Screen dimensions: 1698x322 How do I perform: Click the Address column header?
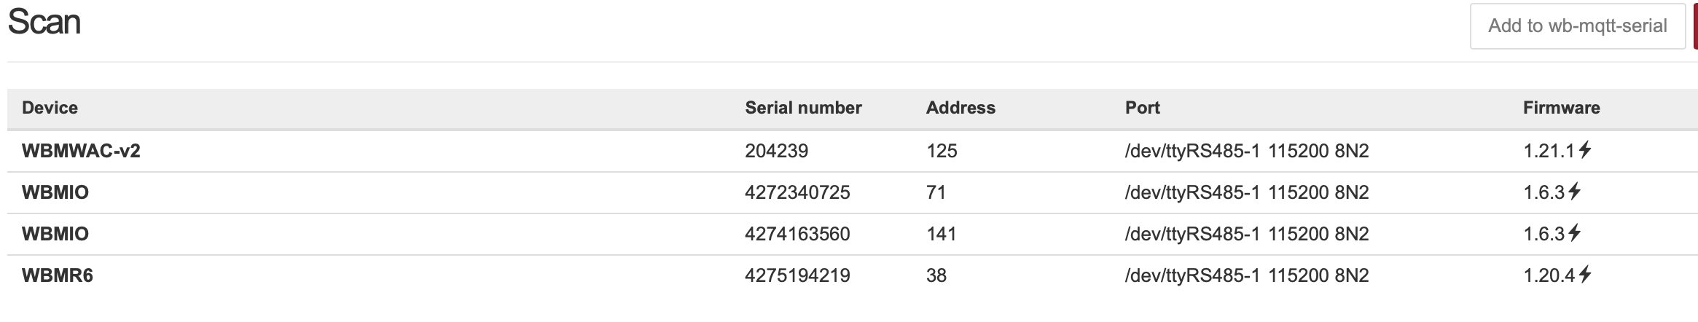coord(960,108)
